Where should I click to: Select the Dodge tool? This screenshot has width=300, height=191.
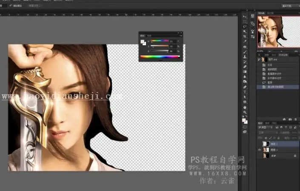(x=245, y=82)
